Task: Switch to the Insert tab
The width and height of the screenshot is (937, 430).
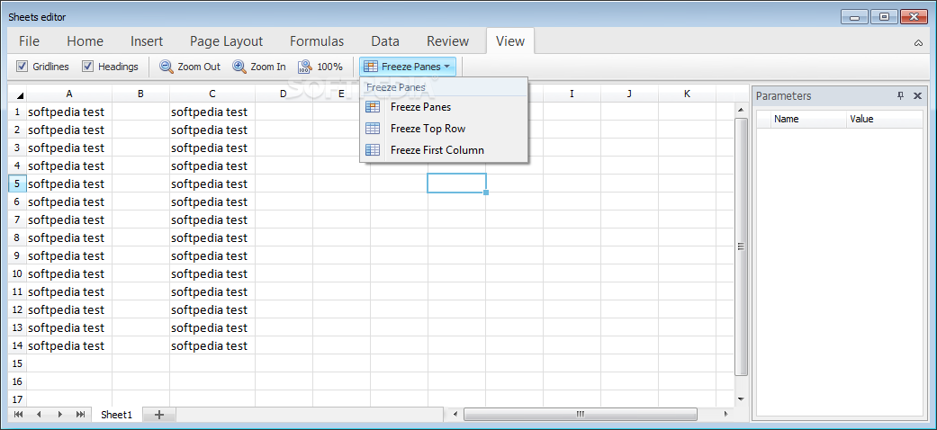Action: click(x=147, y=41)
